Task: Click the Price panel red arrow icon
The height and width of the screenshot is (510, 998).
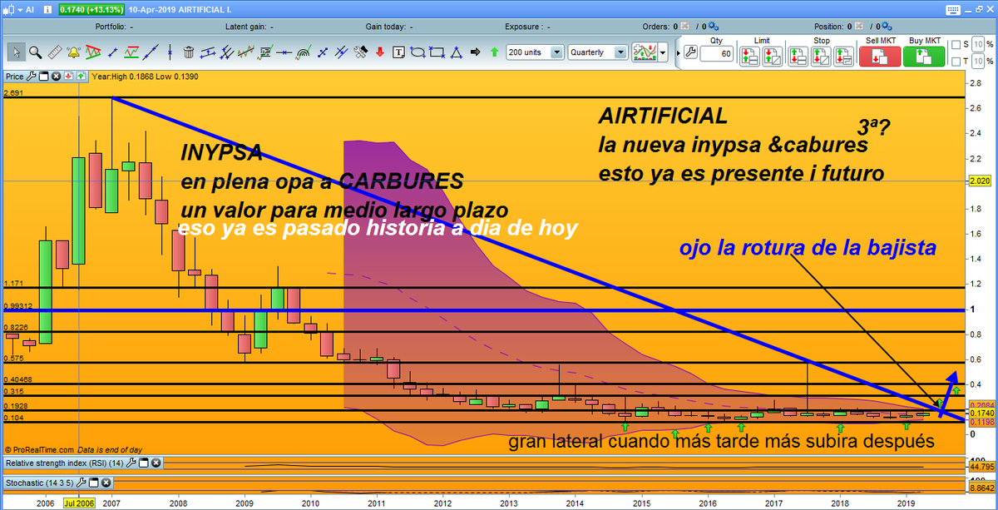Action: tap(68, 77)
